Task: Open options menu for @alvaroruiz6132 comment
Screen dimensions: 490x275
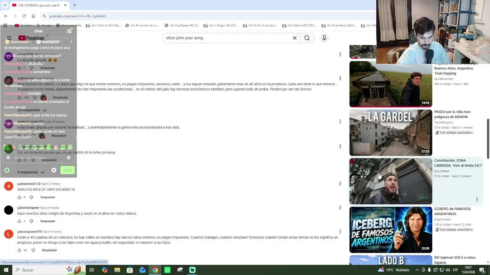Action: [340, 184]
